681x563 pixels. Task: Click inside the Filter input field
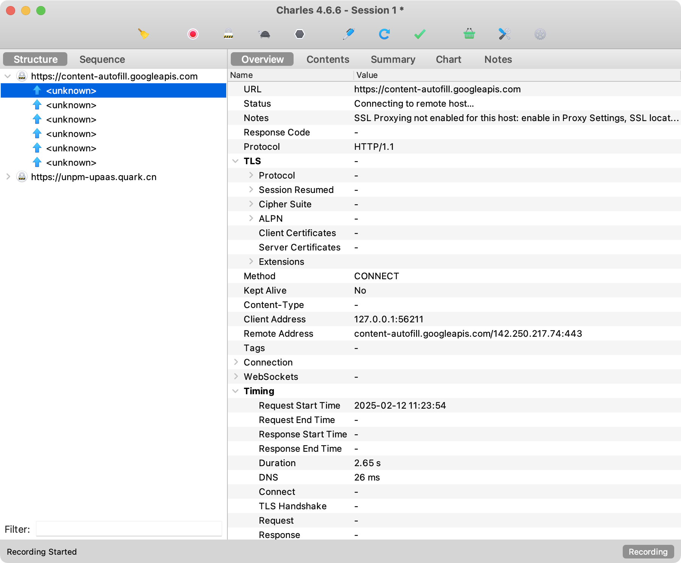(x=129, y=529)
